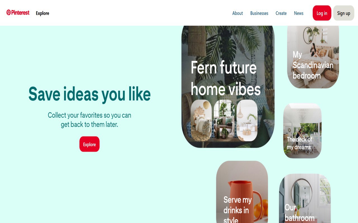
Task: Select the hanging lamp dining thumbnail
Action: [x=247, y=120]
